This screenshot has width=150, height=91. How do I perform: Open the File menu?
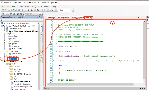[3, 6]
